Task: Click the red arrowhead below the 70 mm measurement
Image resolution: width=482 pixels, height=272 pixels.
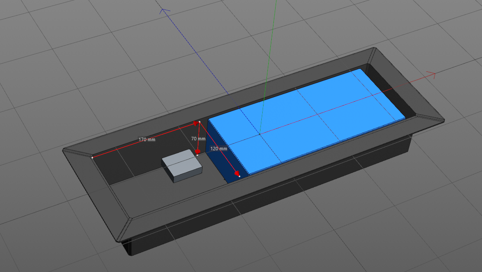Action: click(x=197, y=152)
